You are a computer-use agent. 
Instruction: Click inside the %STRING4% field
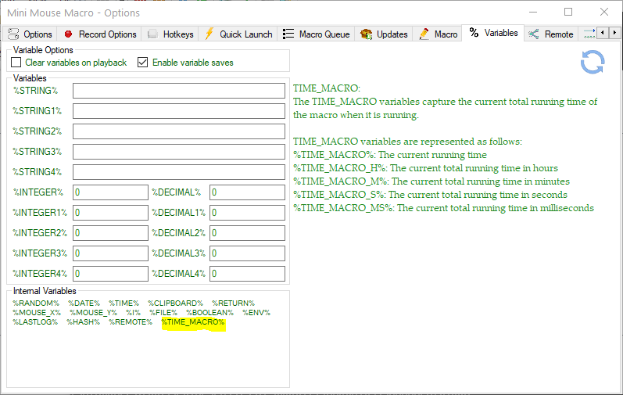179,171
